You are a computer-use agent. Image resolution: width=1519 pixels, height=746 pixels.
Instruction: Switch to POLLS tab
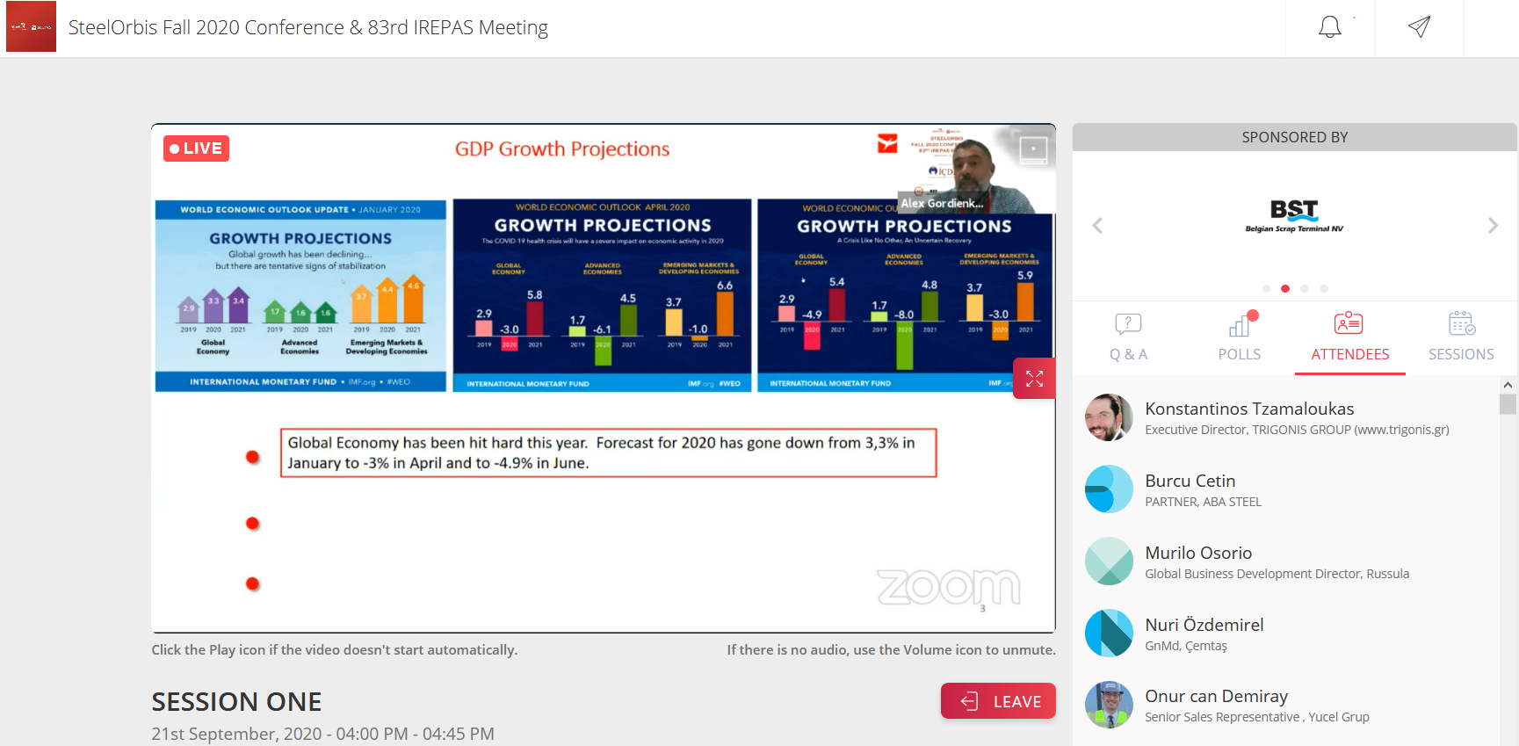tap(1240, 338)
